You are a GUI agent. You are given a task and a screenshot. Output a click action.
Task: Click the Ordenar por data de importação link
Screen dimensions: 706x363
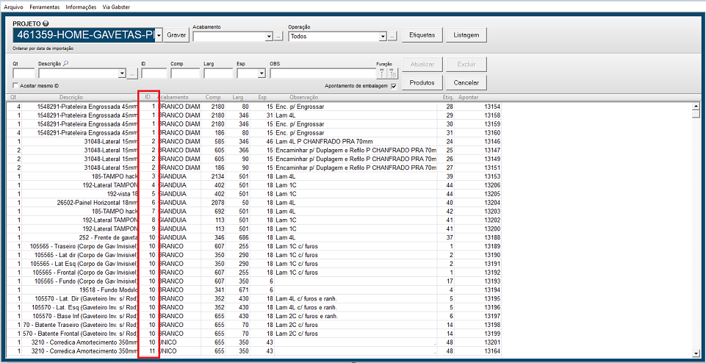click(x=43, y=48)
